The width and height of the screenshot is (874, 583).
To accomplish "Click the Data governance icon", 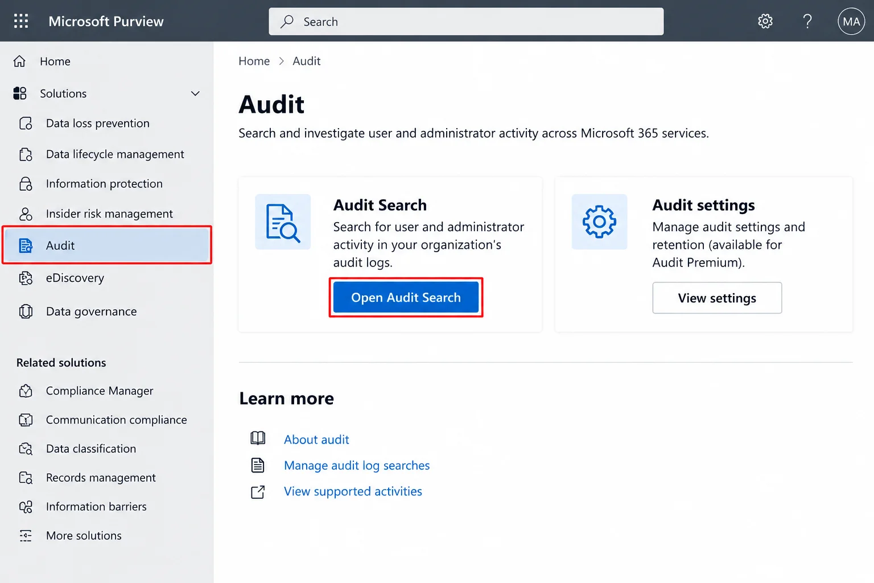I will 26,311.
